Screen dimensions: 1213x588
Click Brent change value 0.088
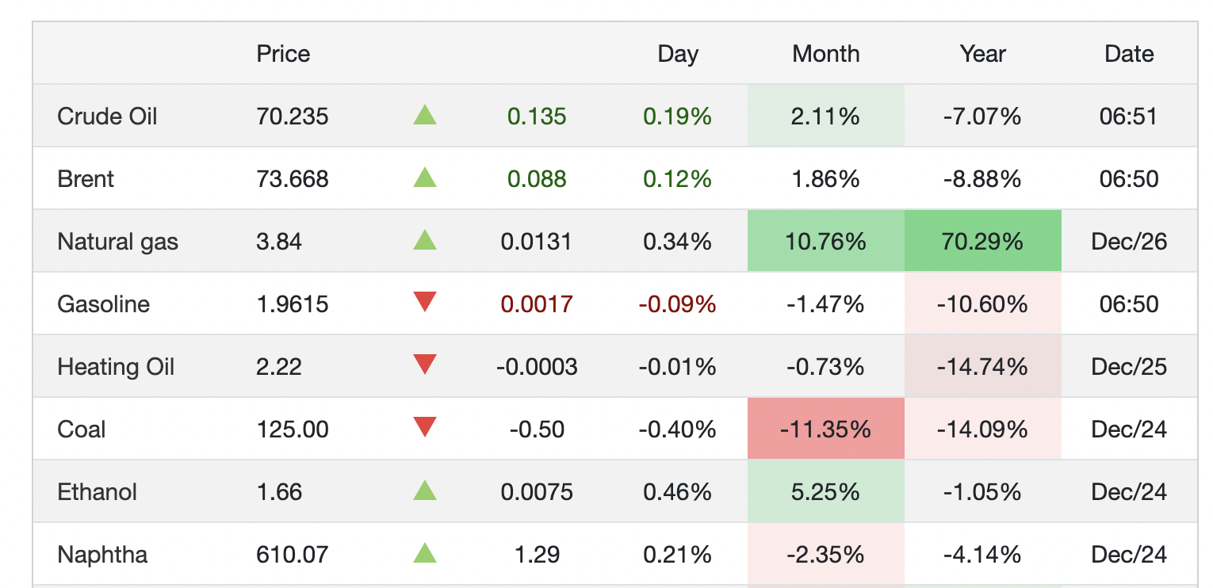(x=537, y=179)
